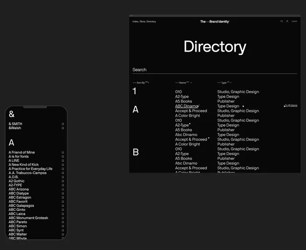Open the hamburger menu in Directory header
Viewport: 306px width, 250px height.
[x=295, y=22]
